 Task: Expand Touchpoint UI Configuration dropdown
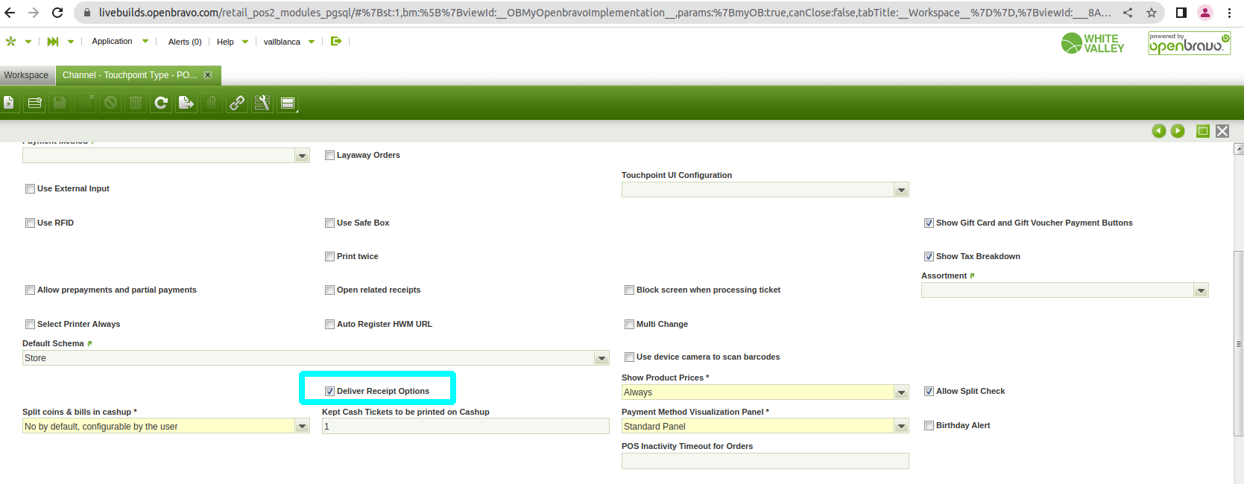(901, 190)
